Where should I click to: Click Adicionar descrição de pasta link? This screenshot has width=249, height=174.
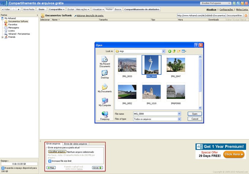(90, 16)
